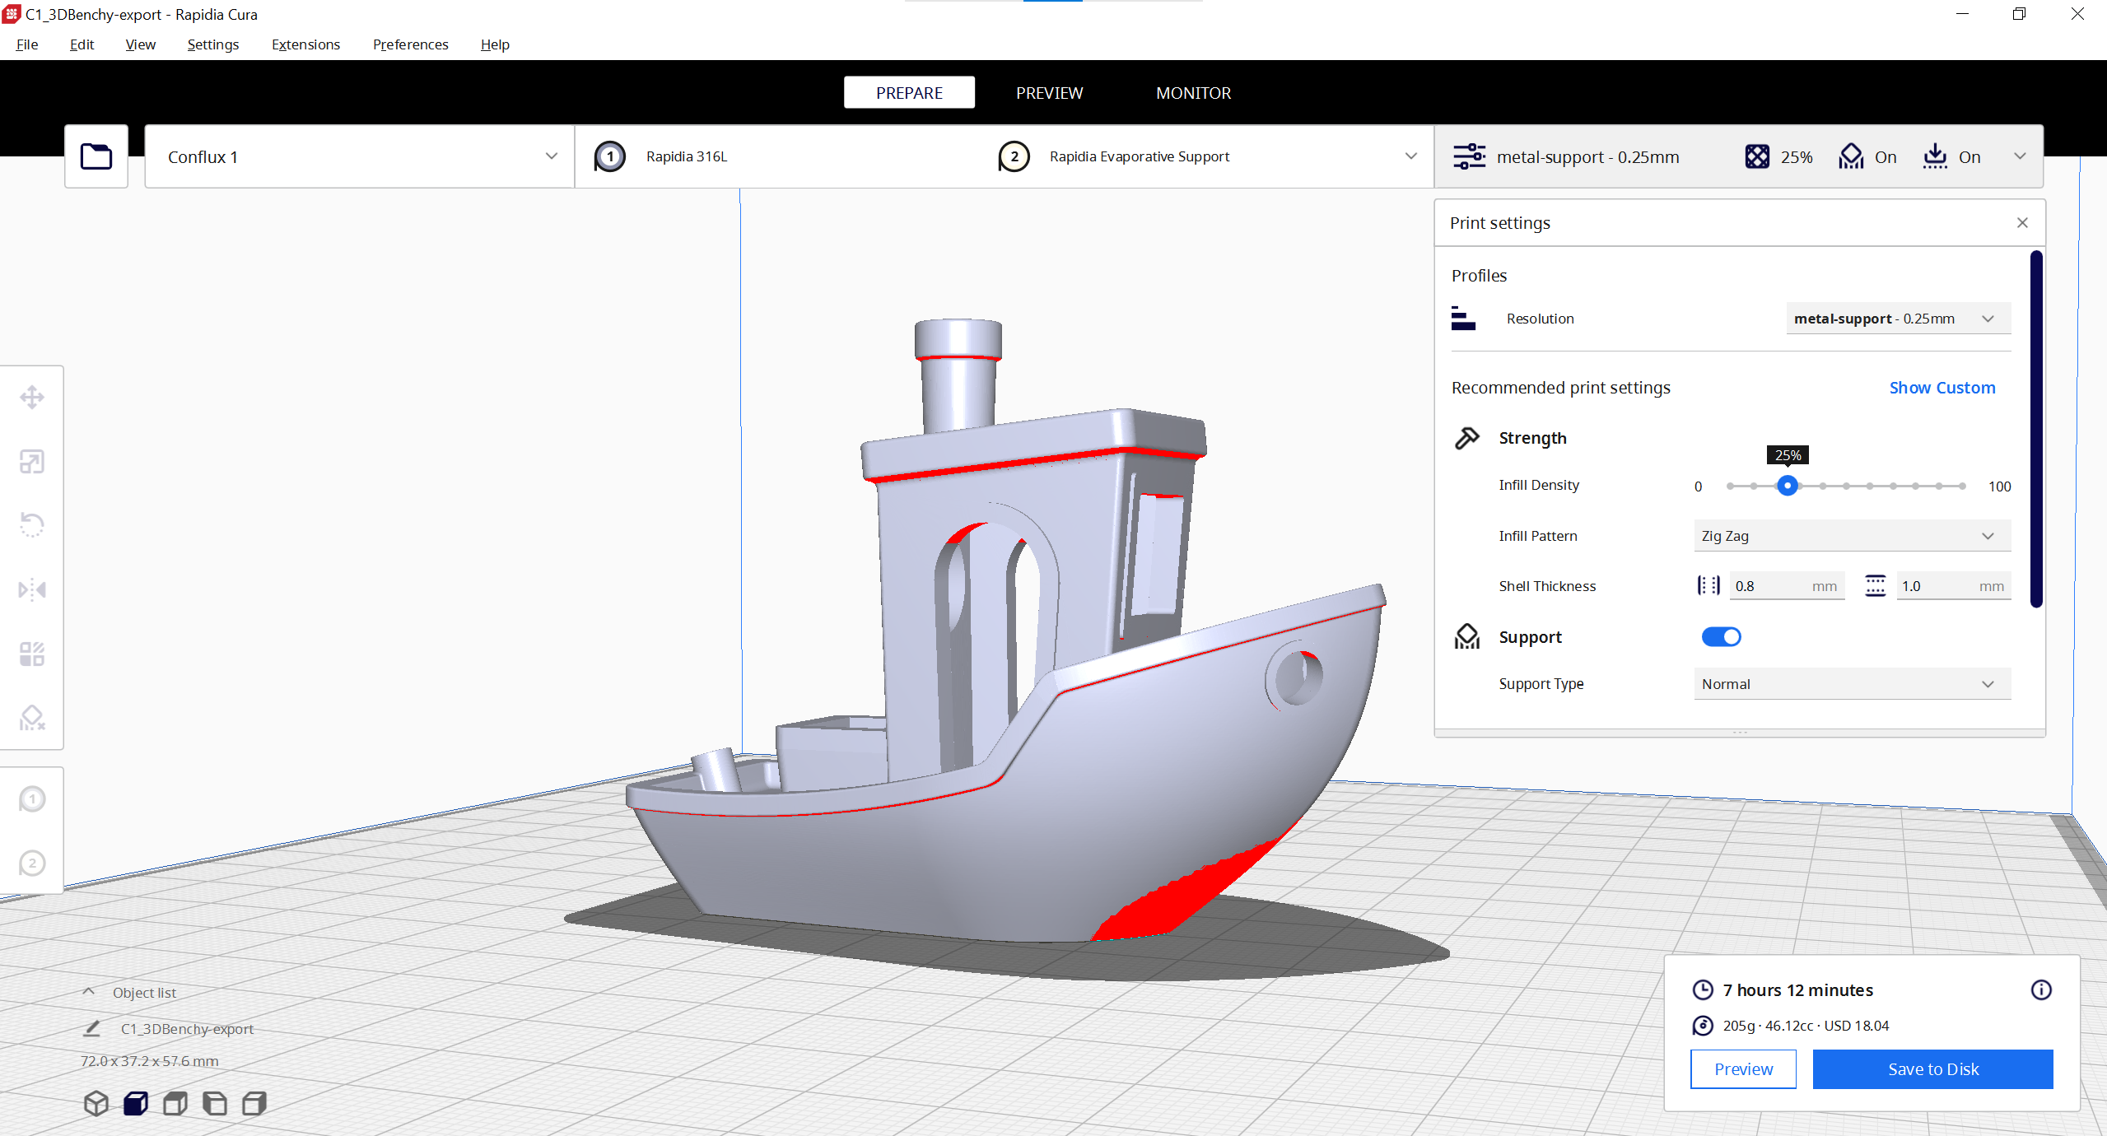Open the Extensions menu
The height and width of the screenshot is (1136, 2107).
click(x=305, y=44)
